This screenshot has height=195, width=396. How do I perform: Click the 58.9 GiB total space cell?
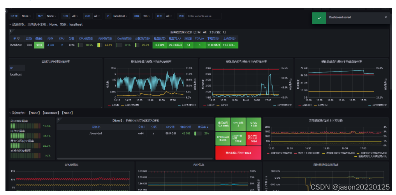click(171, 133)
